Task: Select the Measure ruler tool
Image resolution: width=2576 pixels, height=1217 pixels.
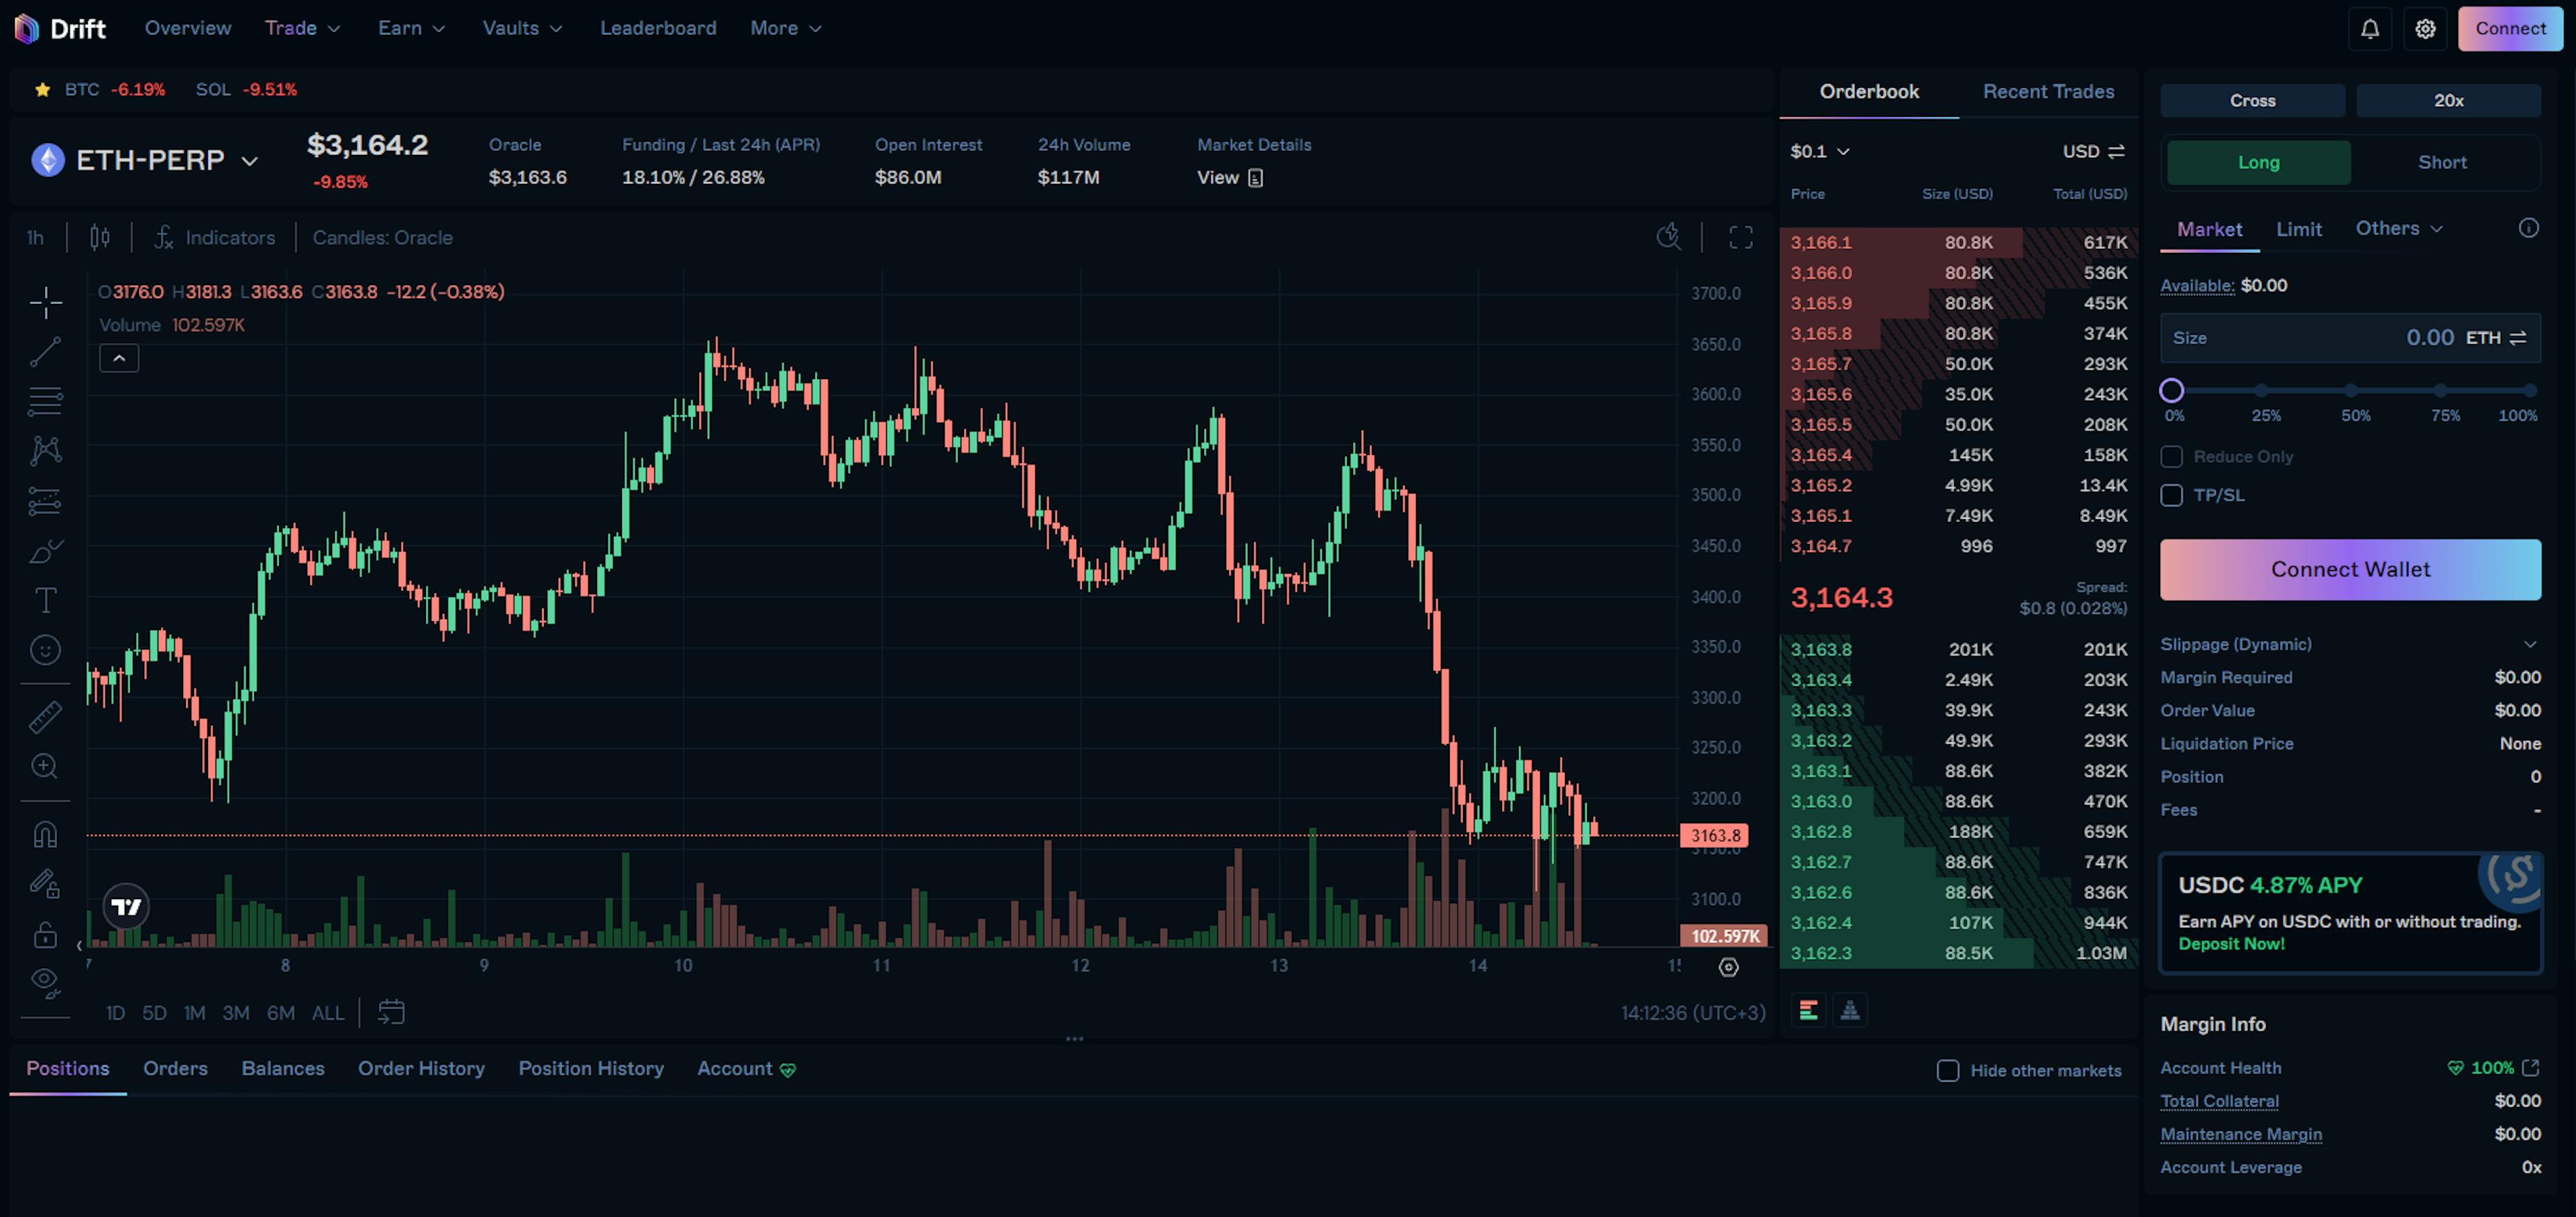Action: click(46, 716)
